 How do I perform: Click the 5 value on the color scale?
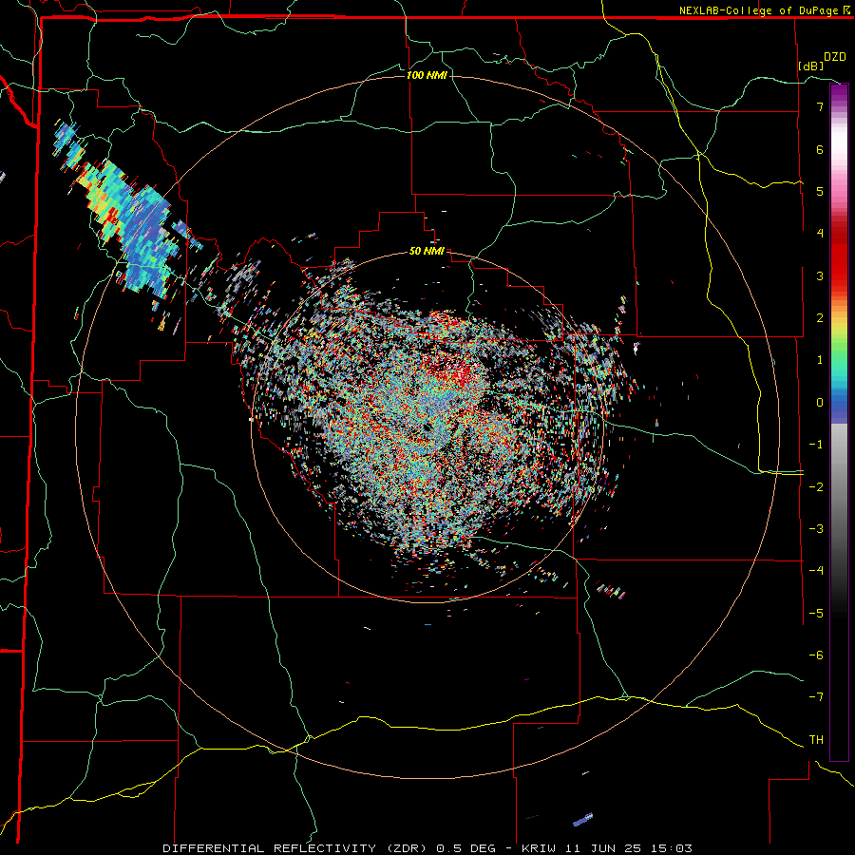pos(820,191)
